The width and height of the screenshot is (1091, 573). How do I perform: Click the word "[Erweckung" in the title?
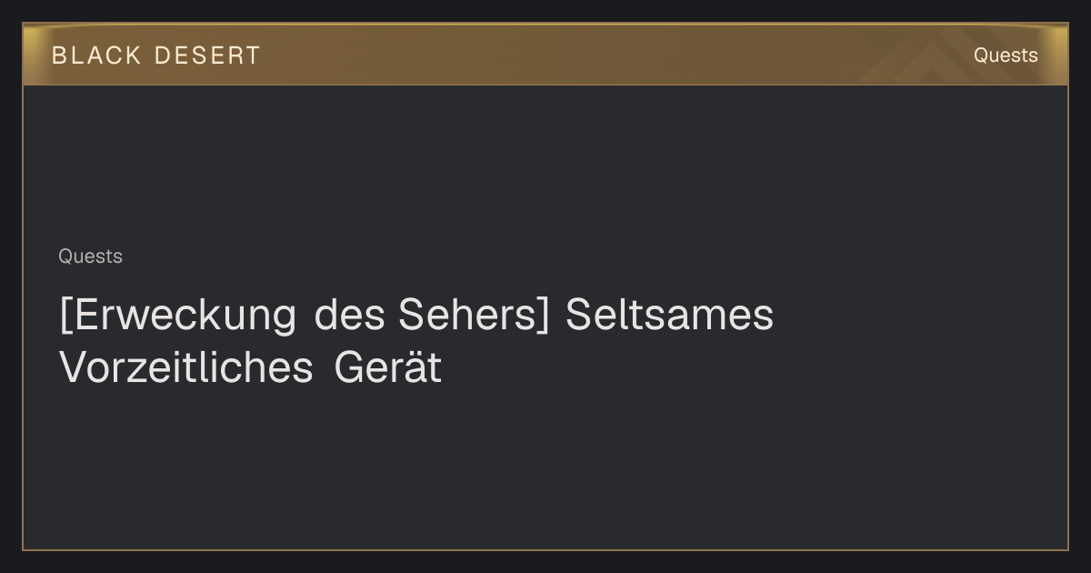tap(177, 316)
